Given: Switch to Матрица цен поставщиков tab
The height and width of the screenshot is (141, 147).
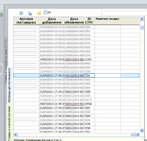Looking at the screenshot, I should tap(10, 85).
